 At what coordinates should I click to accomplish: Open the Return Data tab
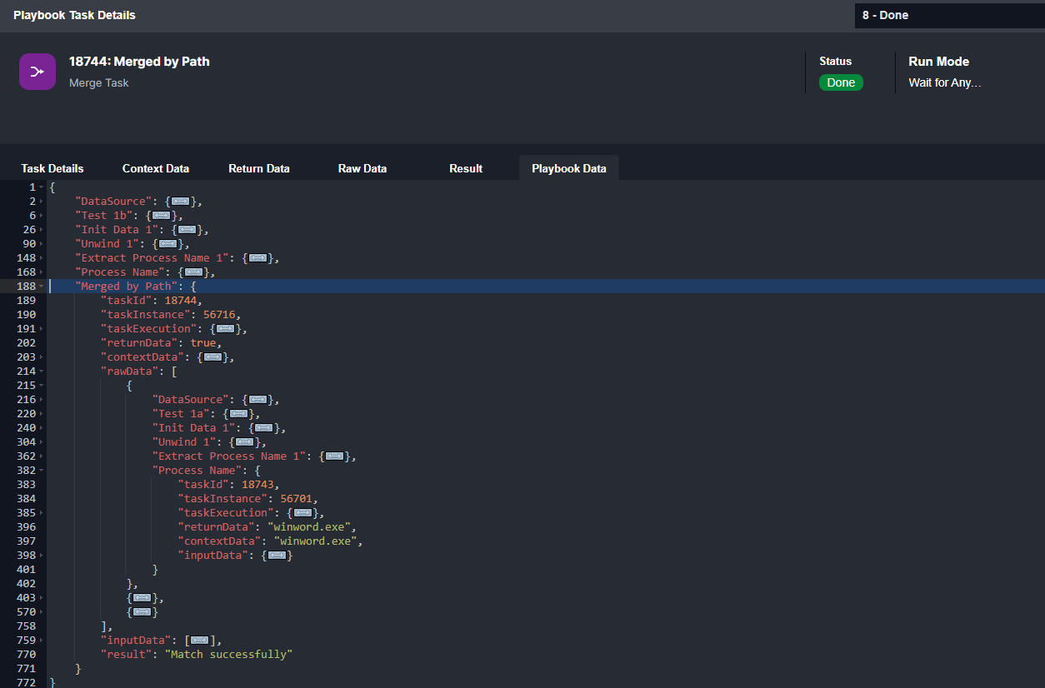[x=259, y=168]
